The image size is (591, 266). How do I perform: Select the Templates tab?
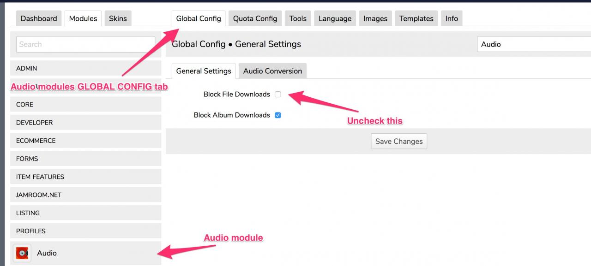pos(416,18)
